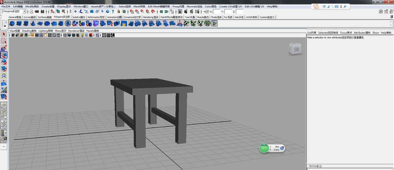Select the arrow Select tool in toolbox
The image size is (394, 170).
(x=4, y=34)
